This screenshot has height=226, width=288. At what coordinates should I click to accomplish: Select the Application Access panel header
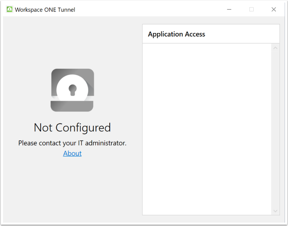[177, 34]
